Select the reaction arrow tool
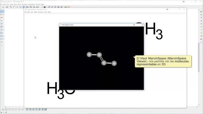The height and width of the screenshot is (114, 203). (x=2, y=30)
